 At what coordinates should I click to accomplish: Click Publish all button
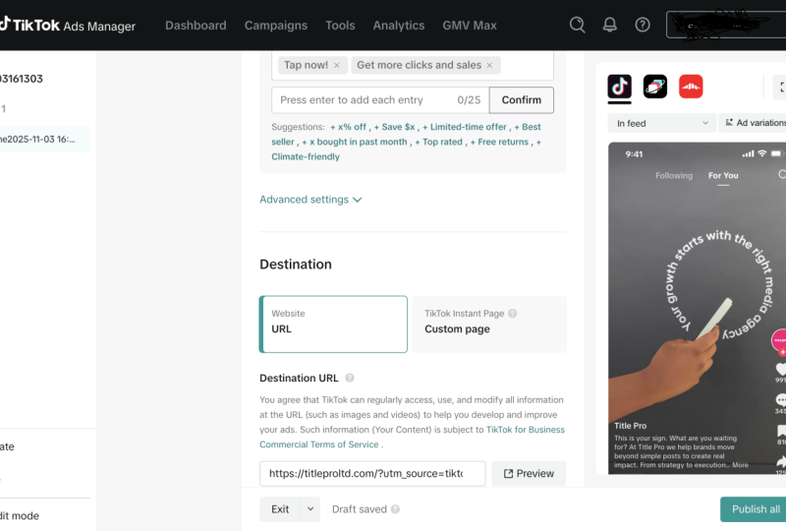[x=753, y=509]
